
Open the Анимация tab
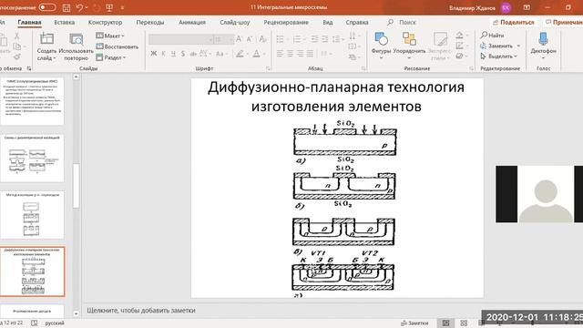pyautogui.click(x=192, y=22)
